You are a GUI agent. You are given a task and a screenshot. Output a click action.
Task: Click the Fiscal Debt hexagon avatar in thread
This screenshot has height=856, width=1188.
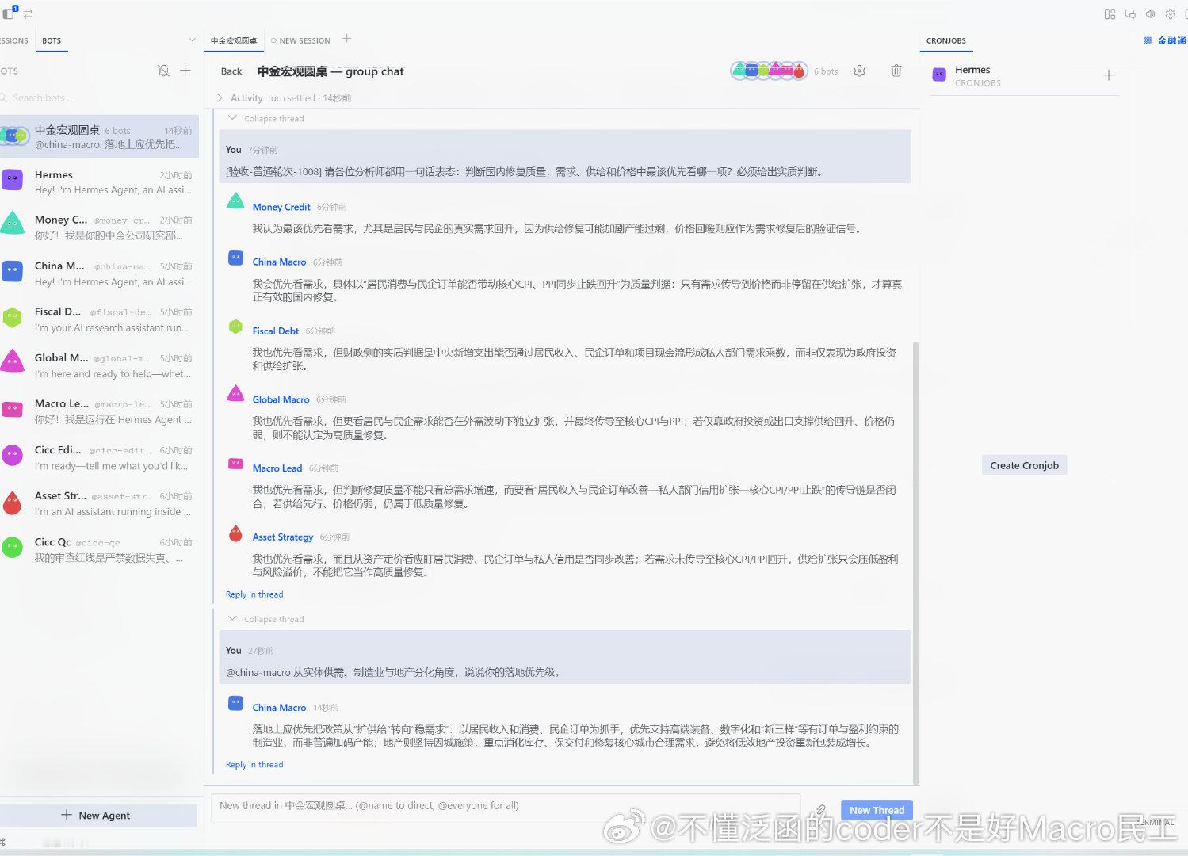pos(235,326)
